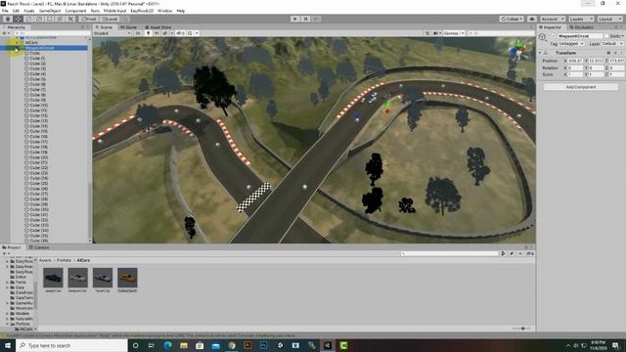
Task: Toggle scene effects rendering
Action: tap(165, 33)
